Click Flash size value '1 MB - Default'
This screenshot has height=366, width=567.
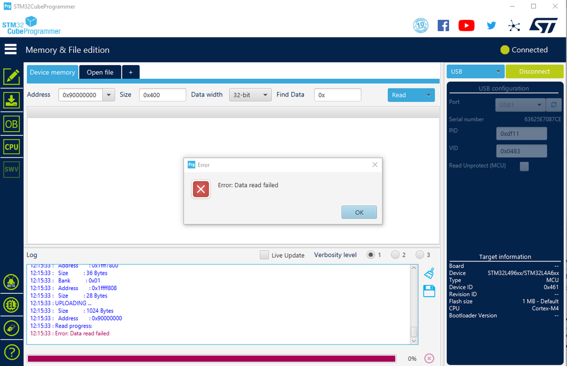click(540, 301)
